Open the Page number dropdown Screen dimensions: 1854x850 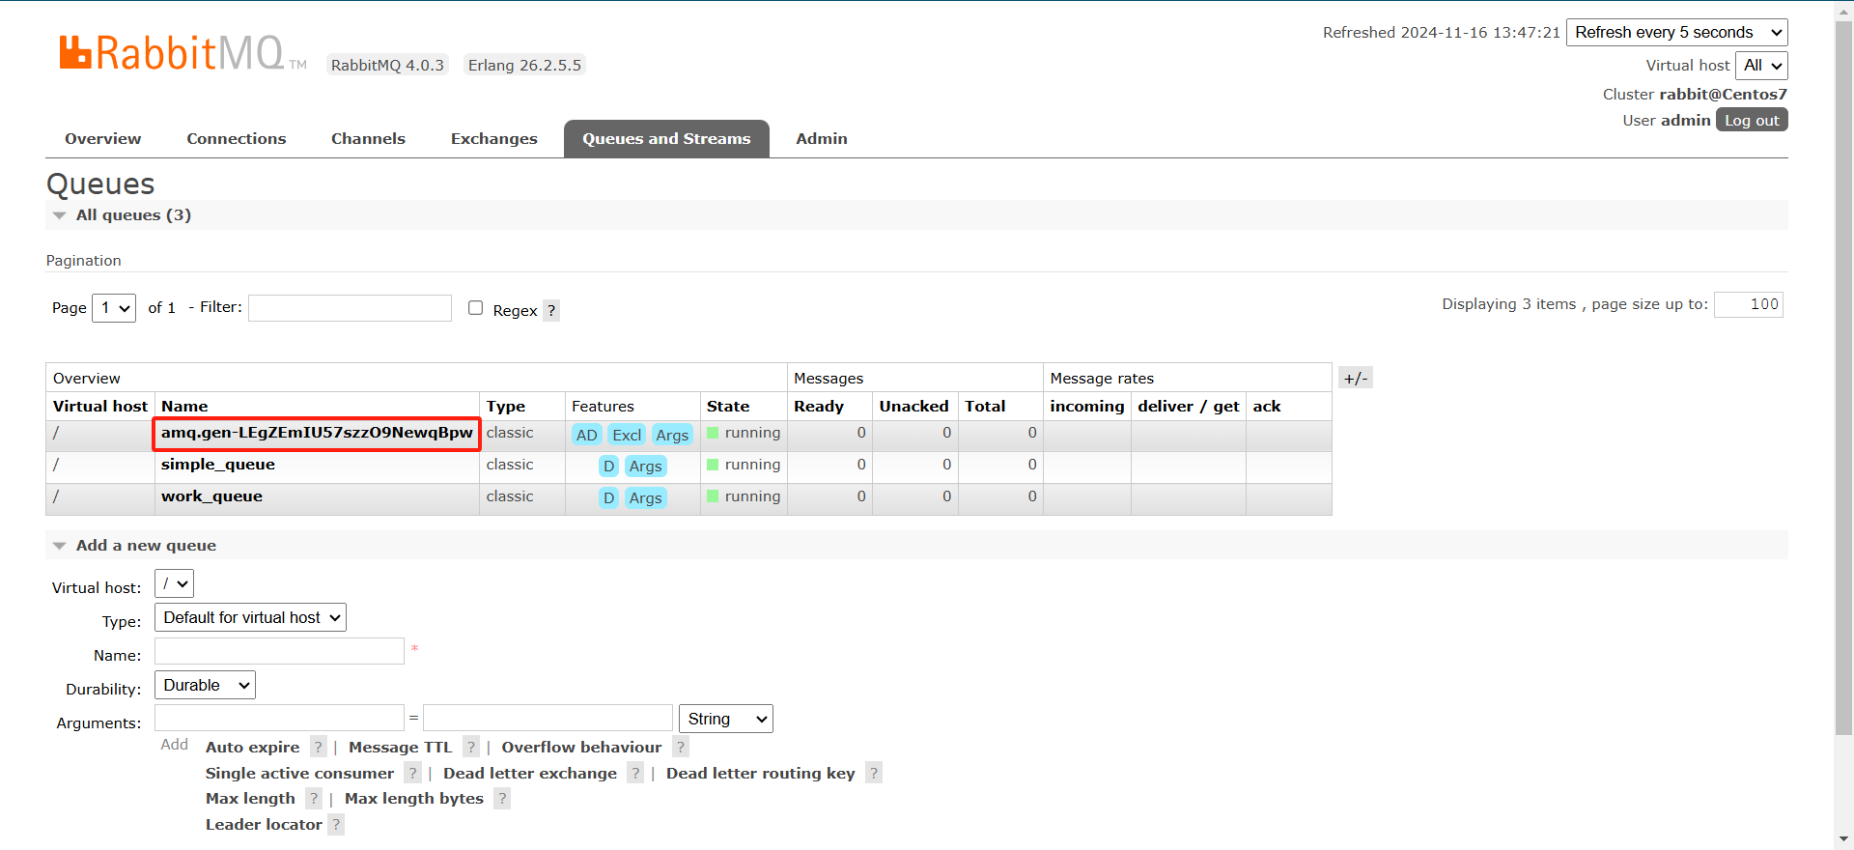click(x=114, y=308)
